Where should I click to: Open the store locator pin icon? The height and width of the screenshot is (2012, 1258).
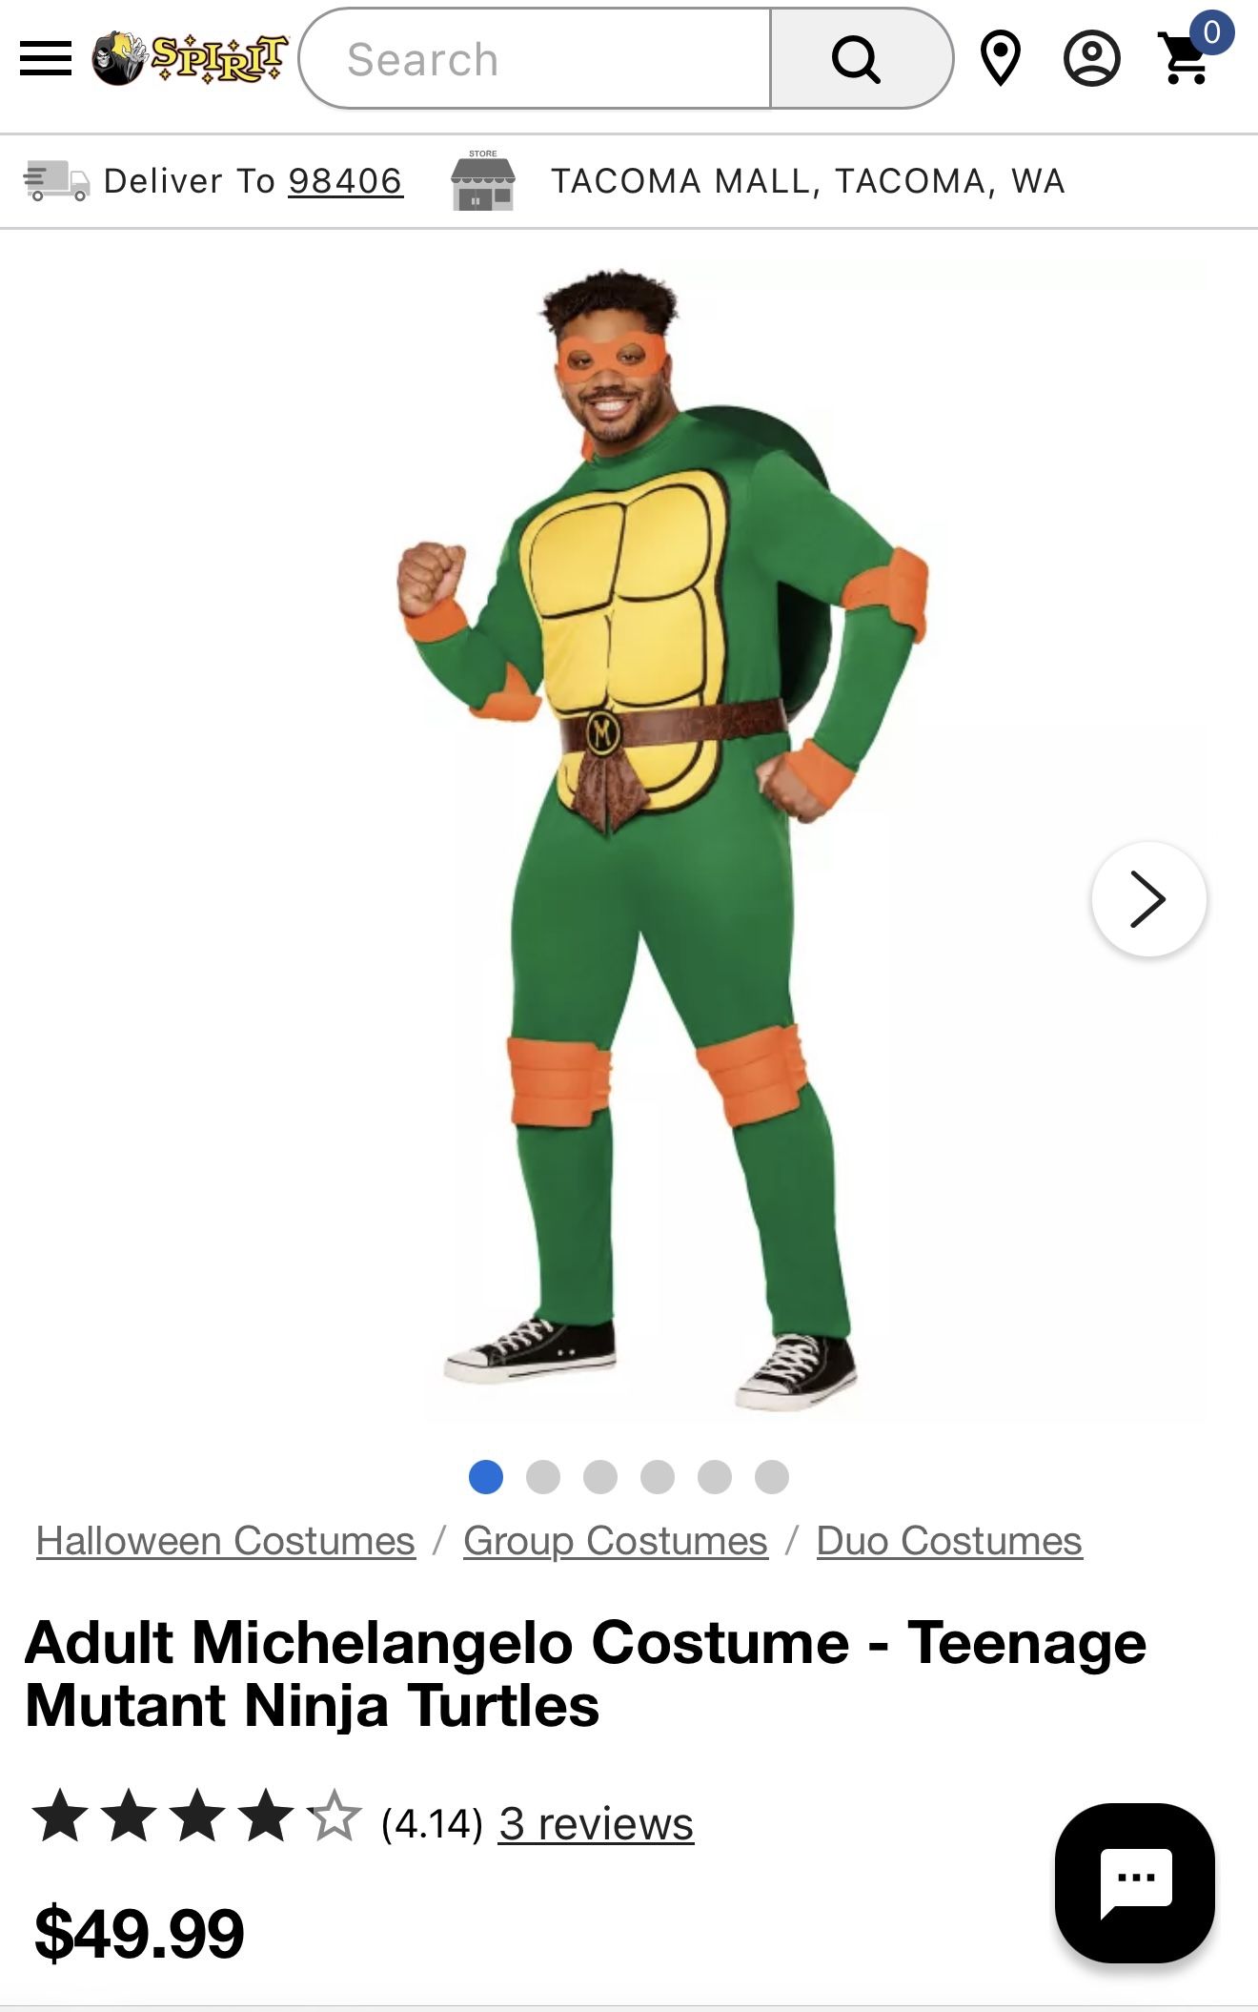1001,58
